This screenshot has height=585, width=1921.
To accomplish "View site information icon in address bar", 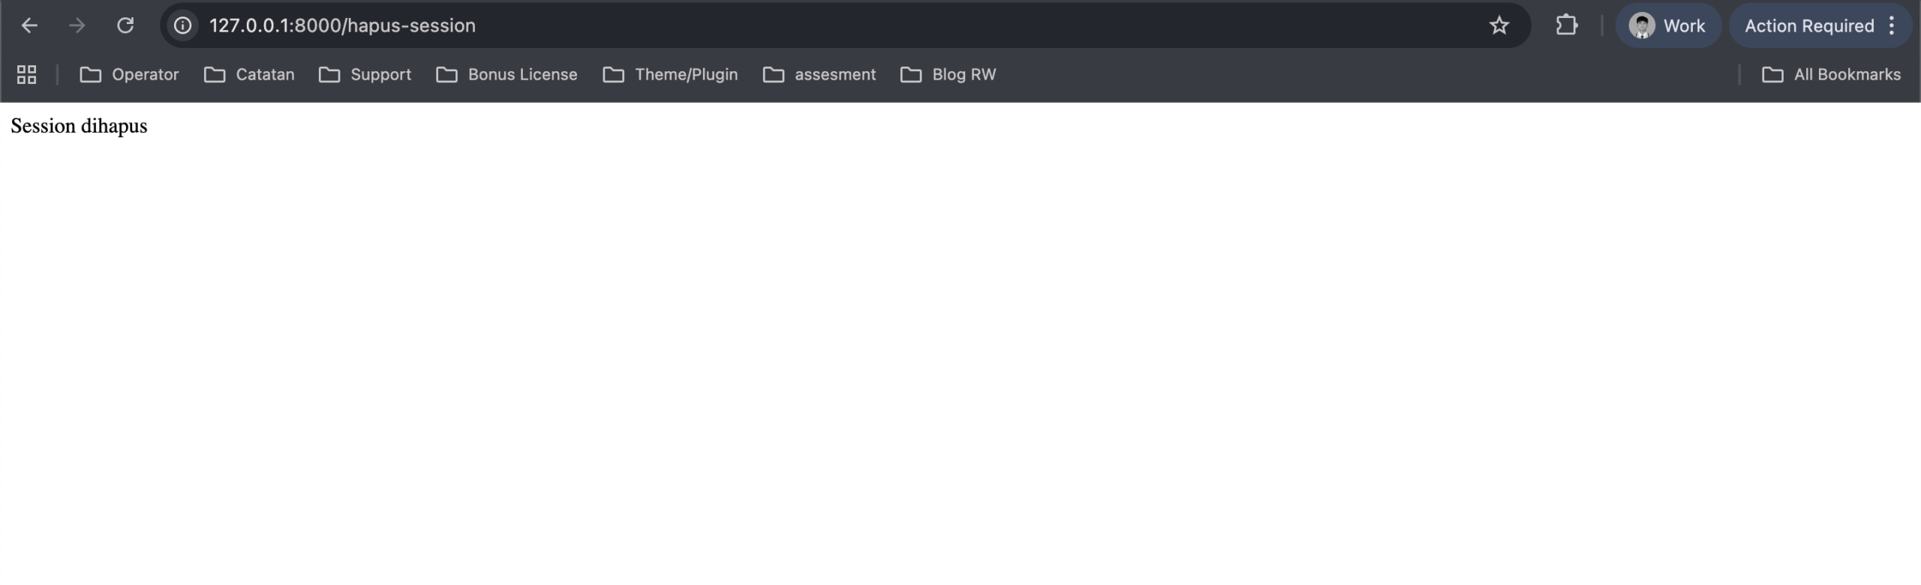I will coord(182,25).
